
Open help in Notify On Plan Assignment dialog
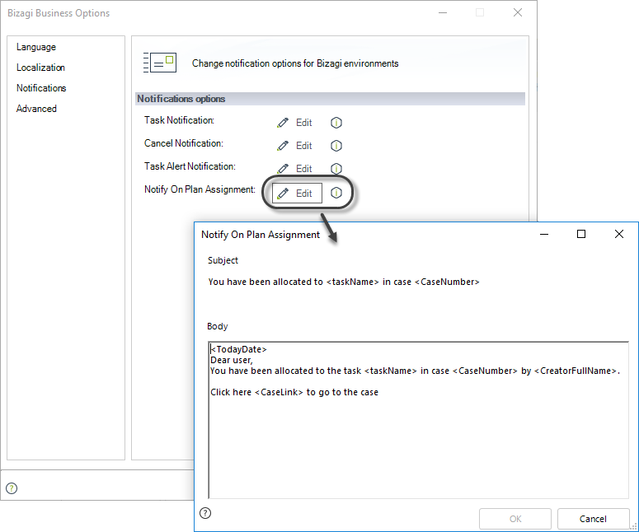[205, 513]
